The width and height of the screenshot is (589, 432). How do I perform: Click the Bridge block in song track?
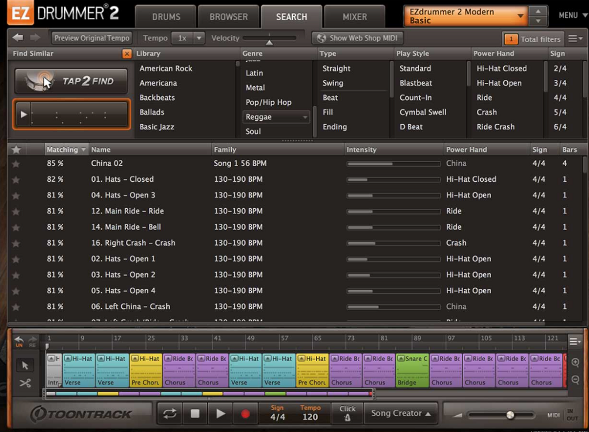[x=412, y=370]
